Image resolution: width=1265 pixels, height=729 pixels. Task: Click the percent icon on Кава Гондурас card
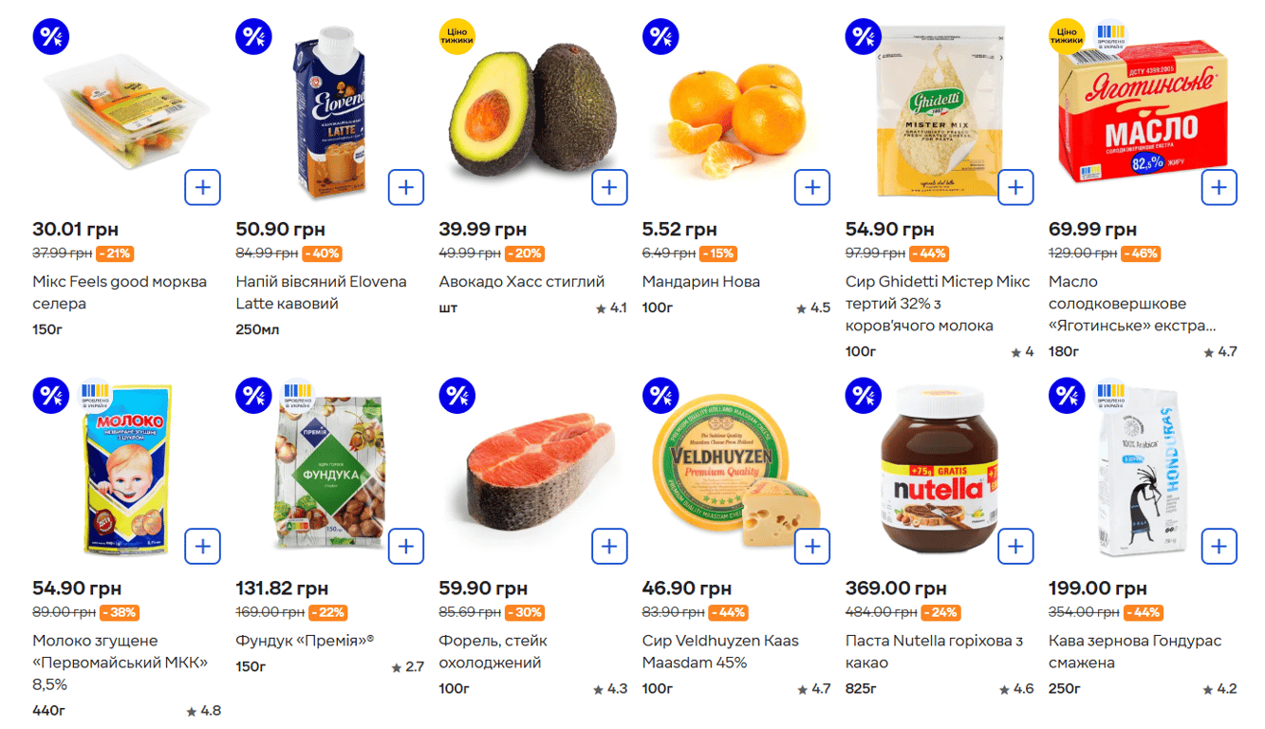[x=1066, y=395]
